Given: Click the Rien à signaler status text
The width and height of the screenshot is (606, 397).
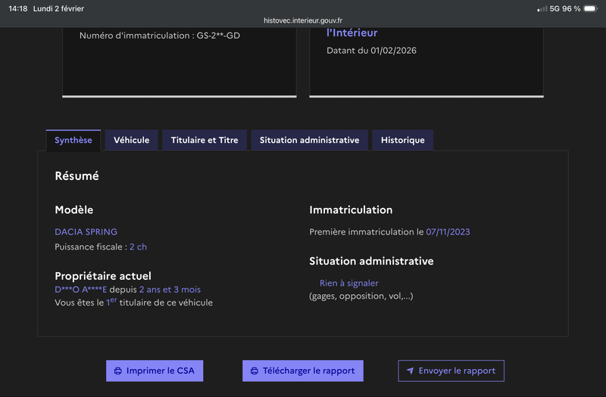Looking at the screenshot, I should [x=348, y=283].
